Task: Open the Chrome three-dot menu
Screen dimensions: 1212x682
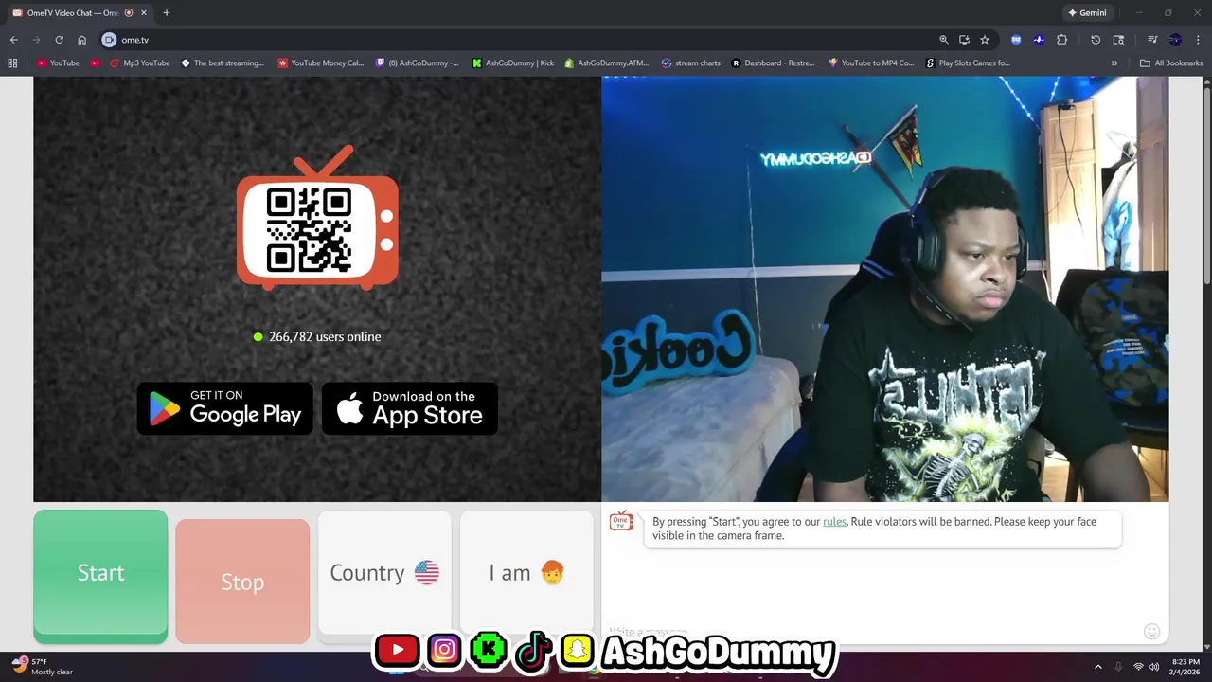Action: point(1198,40)
